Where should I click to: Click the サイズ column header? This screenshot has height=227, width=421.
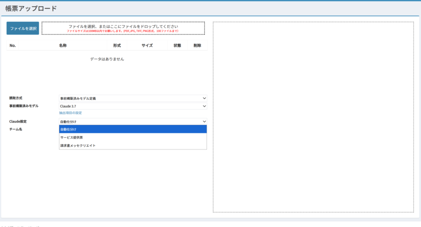(x=147, y=45)
